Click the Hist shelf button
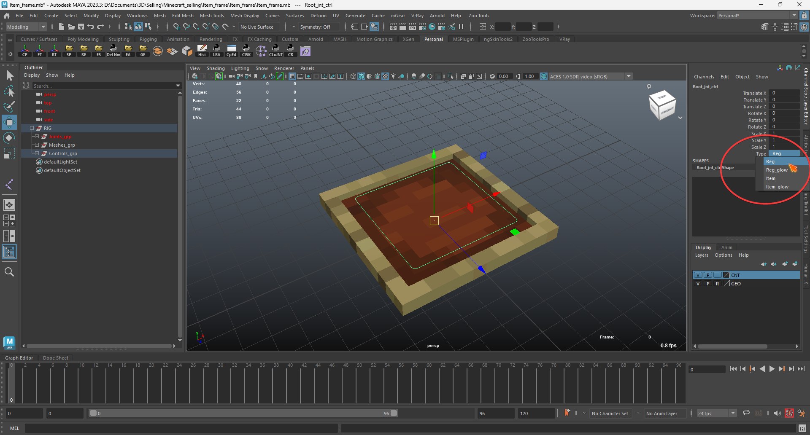This screenshot has height=435, width=810. 202,51
